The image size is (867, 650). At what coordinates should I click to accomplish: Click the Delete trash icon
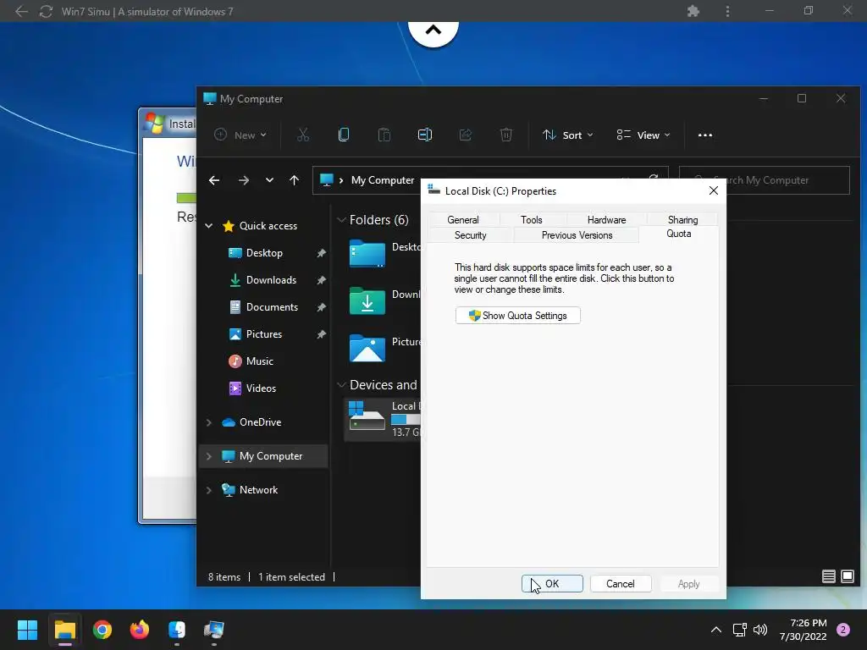coord(506,135)
